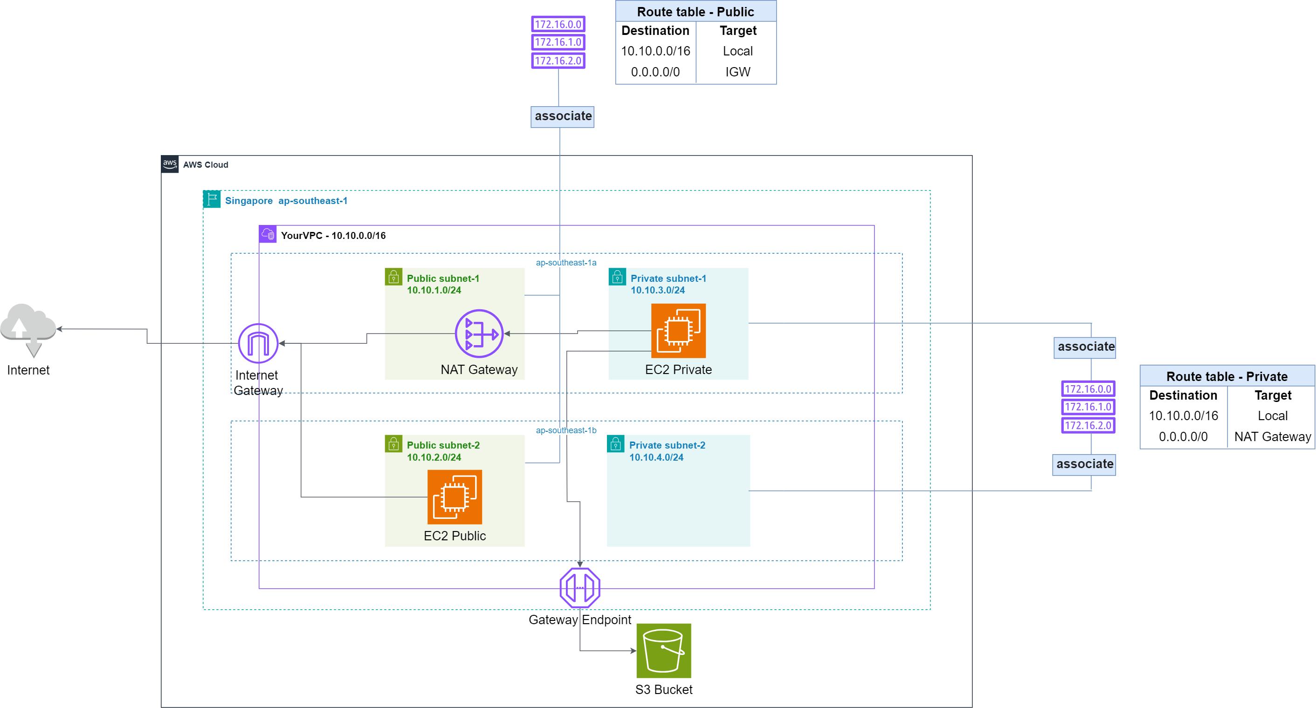Click the EC2 Public instance icon
The image size is (1316, 708).
454,497
